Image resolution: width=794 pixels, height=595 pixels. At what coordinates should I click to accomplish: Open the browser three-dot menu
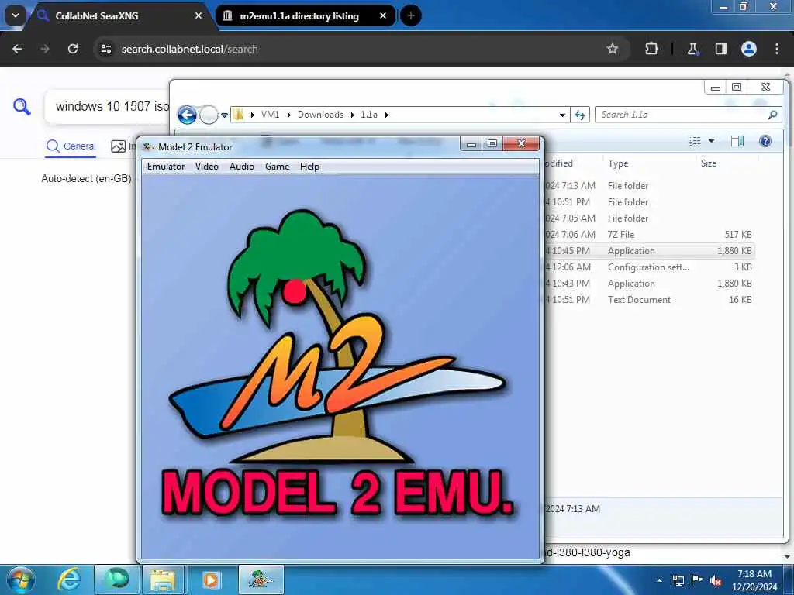[777, 49]
